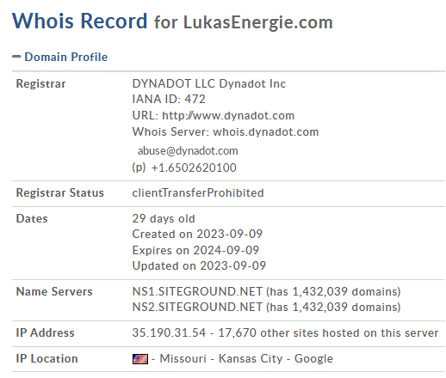This screenshot has height=378, width=446.
Task: Click the Created on 2023-09-09 date
Action: click(x=197, y=234)
